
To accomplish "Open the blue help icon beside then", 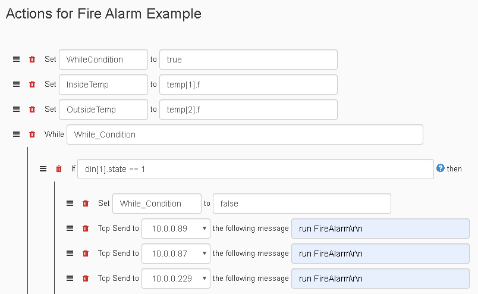I will (x=440, y=168).
